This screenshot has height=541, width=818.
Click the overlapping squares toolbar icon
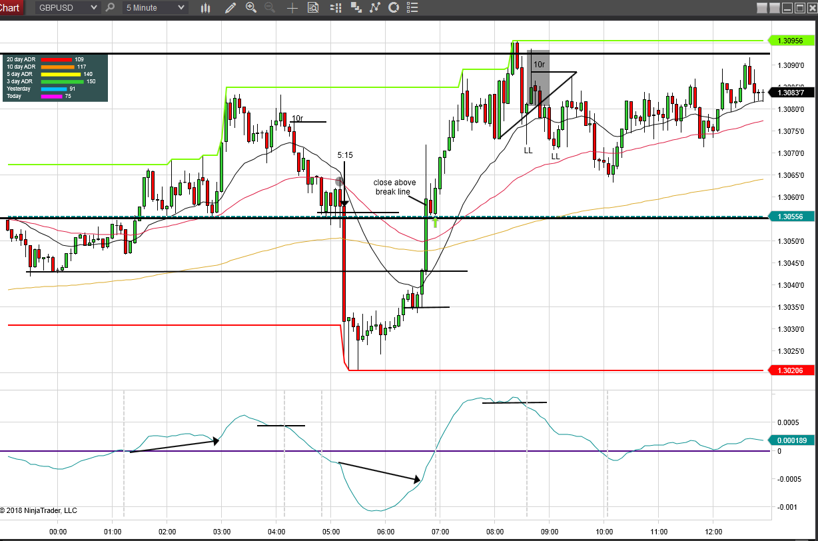(x=356, y=8)
